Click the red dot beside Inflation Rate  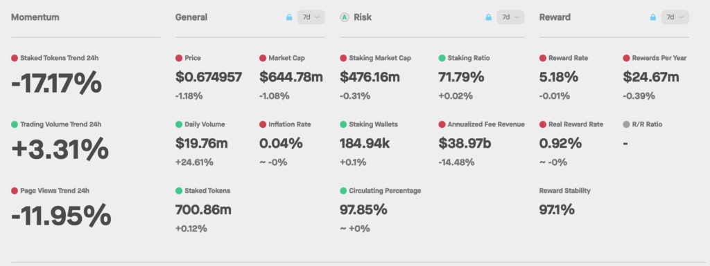coord(263,124)
